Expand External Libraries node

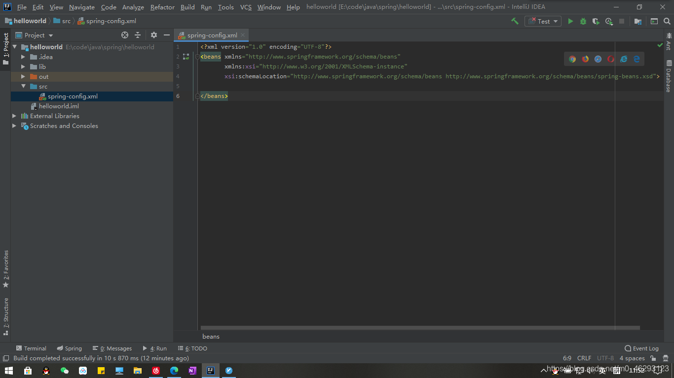14,116
